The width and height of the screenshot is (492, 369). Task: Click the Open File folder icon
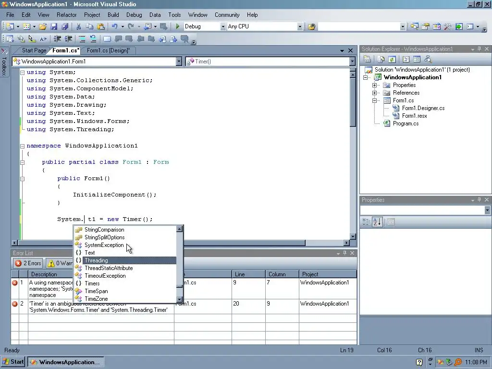(43, 27)
